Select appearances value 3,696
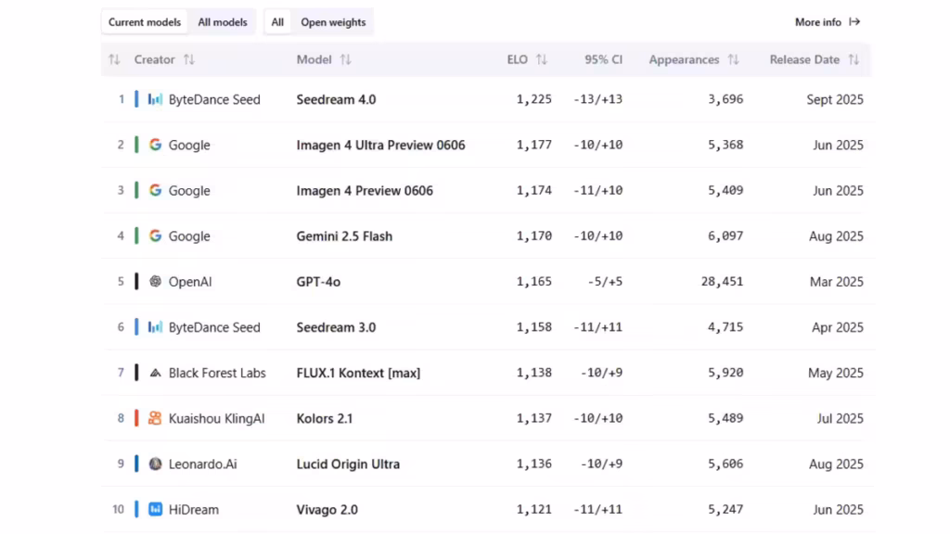The height and width of the screenshot is (534, 950). pyautogui.click(x=725, y=99)
